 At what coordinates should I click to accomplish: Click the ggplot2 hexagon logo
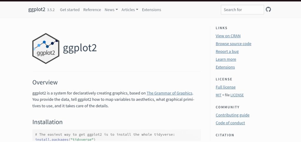tap(46, 48)
